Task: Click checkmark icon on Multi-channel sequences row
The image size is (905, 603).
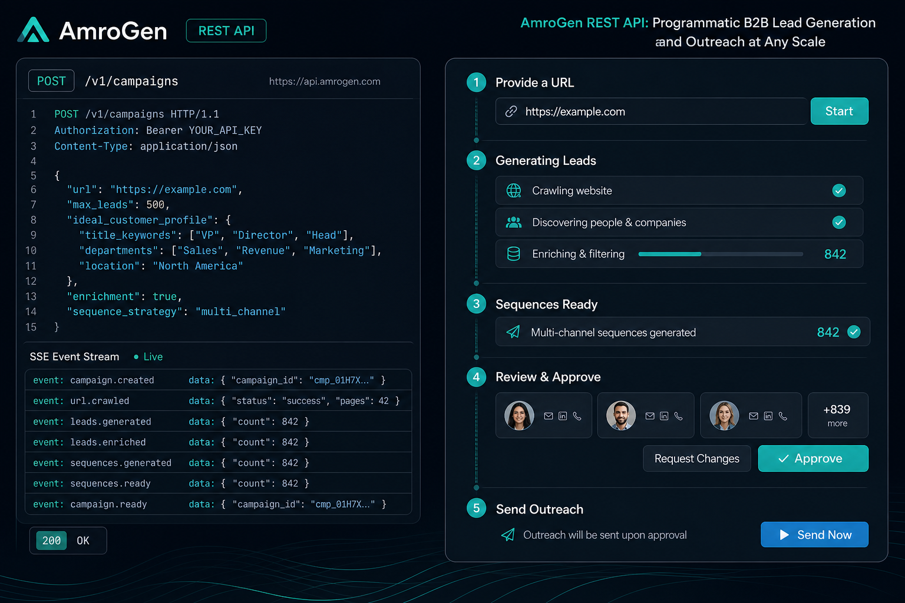Action: (x=854, y=332)
